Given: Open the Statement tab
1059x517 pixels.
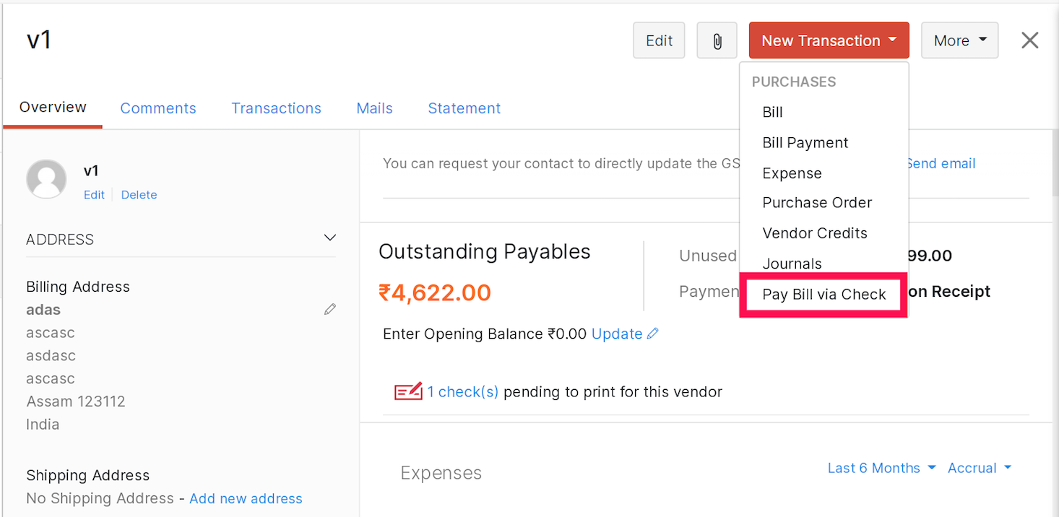Looking at the screenshot, I should tap(464, 108).
